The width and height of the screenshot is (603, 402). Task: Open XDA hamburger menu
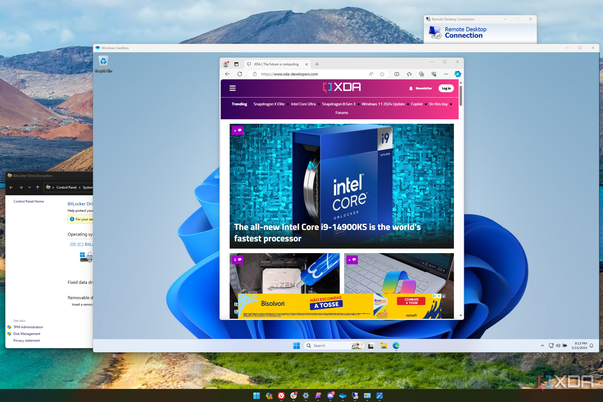[x=232, y=88]
